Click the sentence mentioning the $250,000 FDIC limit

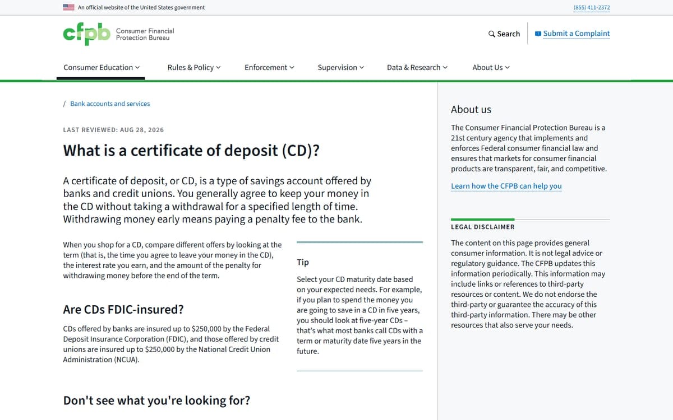pyautogui.click(x=172, y=344)
